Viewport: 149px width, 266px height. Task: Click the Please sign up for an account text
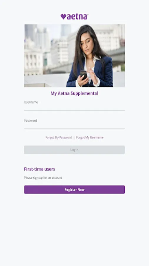[43, 178]
